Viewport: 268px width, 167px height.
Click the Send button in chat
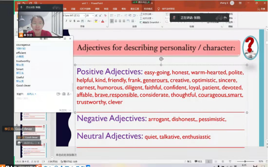63,110
